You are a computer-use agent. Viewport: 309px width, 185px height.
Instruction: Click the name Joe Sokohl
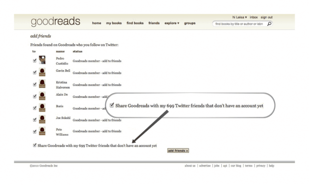63,118
